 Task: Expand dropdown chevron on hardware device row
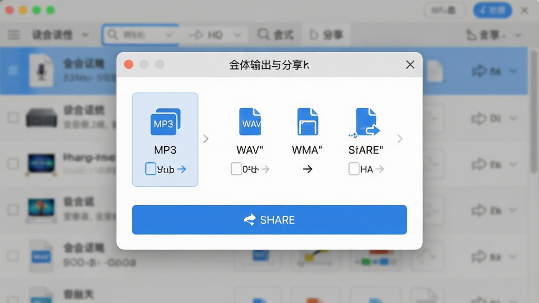click(513, 119)
